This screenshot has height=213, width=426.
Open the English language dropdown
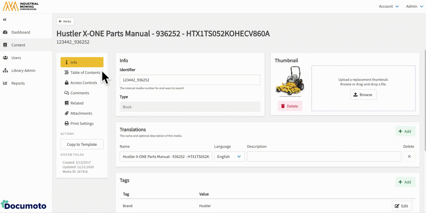[229, 156]
